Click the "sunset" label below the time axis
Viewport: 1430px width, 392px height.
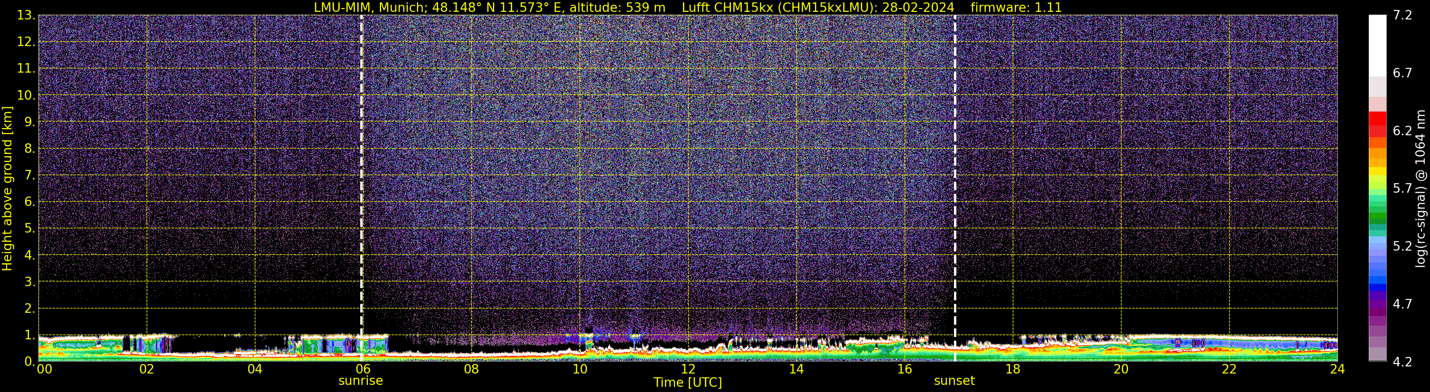point(954,381)
